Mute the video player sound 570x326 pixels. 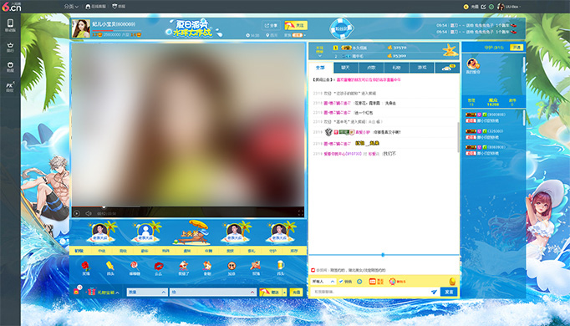coord(89,213)
